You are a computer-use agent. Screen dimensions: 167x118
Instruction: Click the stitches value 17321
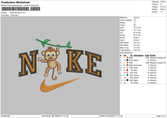tap(163, 2)
